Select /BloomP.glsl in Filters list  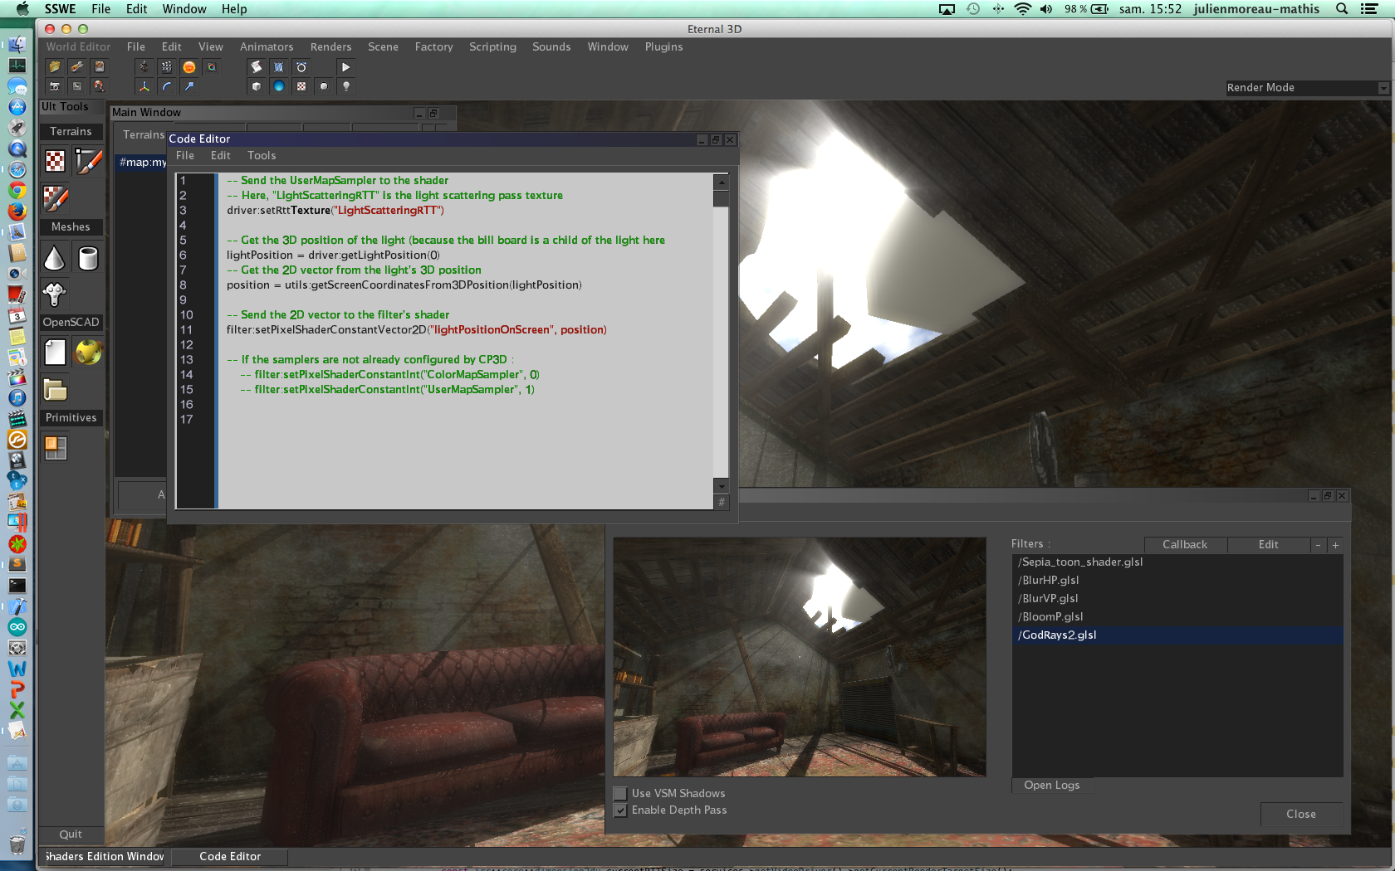point(1177,616)
